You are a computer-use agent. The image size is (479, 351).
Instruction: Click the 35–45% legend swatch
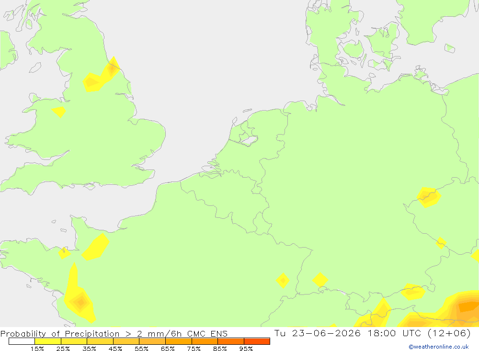click(x=100, y=341)
